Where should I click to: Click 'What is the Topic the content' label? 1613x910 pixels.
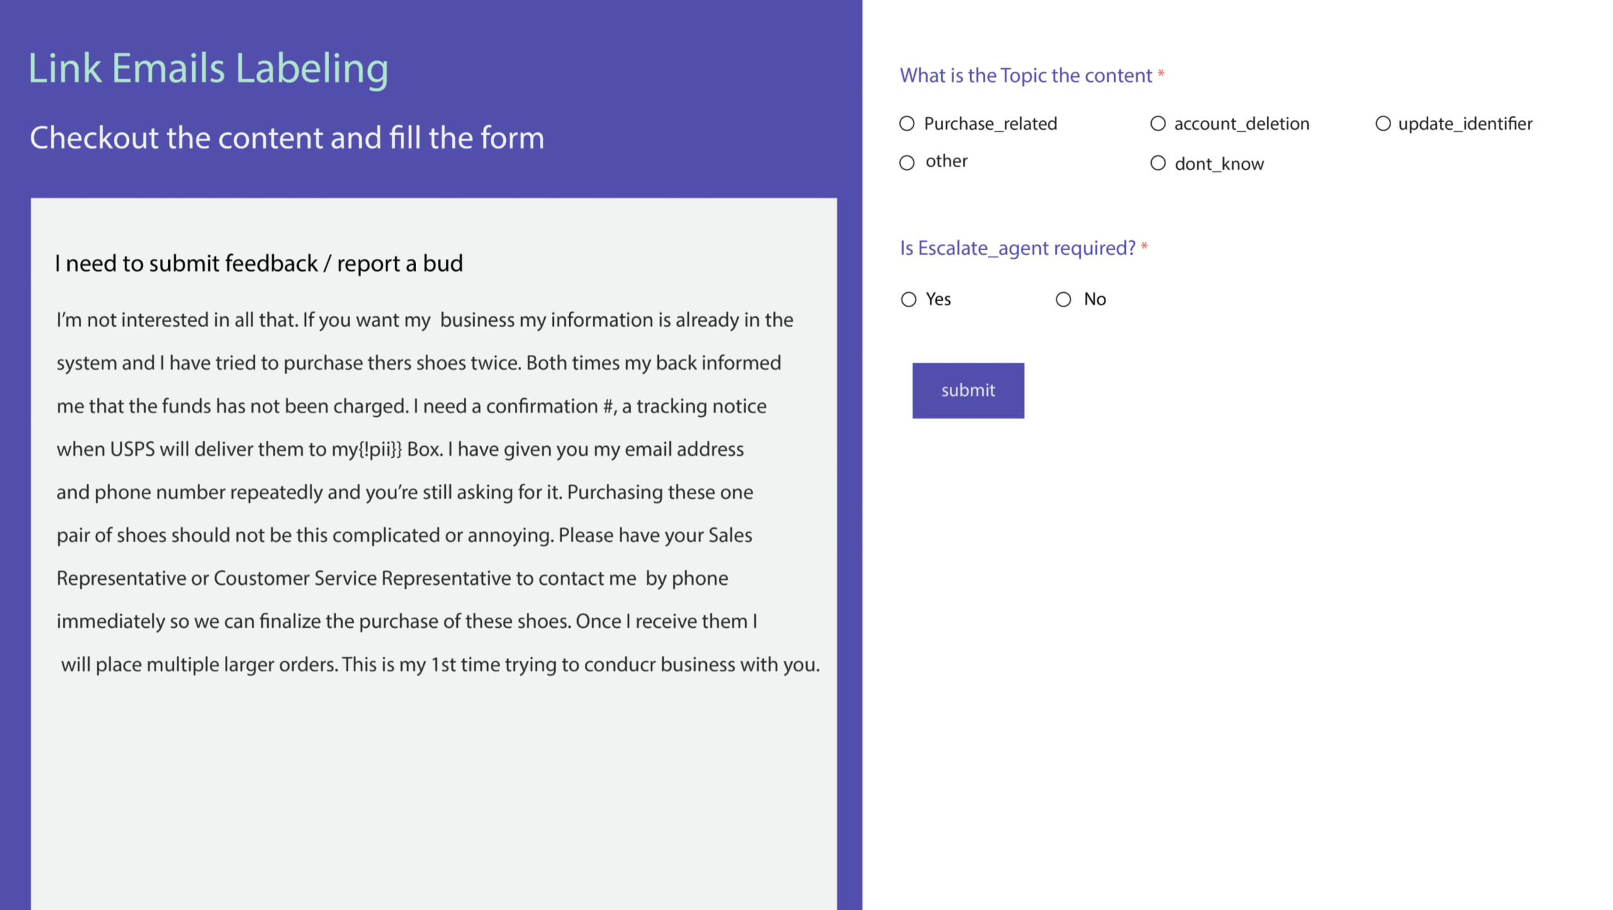coord(1025,76)
